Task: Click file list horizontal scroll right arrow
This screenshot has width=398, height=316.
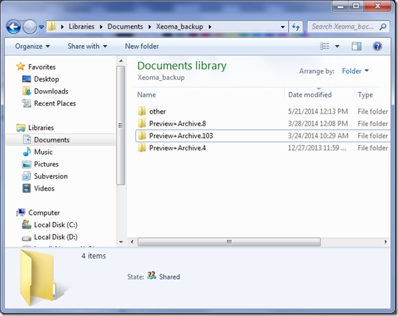Action: pyautogui.click(x=386, y=242)
